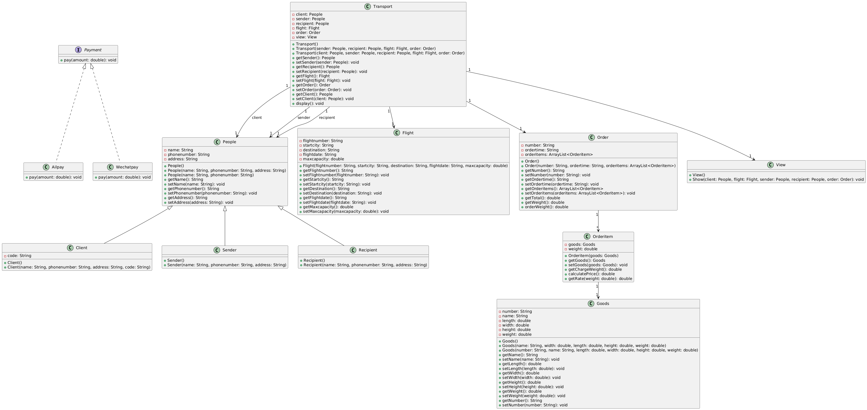Click the Payment interface icon
Image resolution: width=867 pixels, height=410 pixels.
(x=78, y=50)
